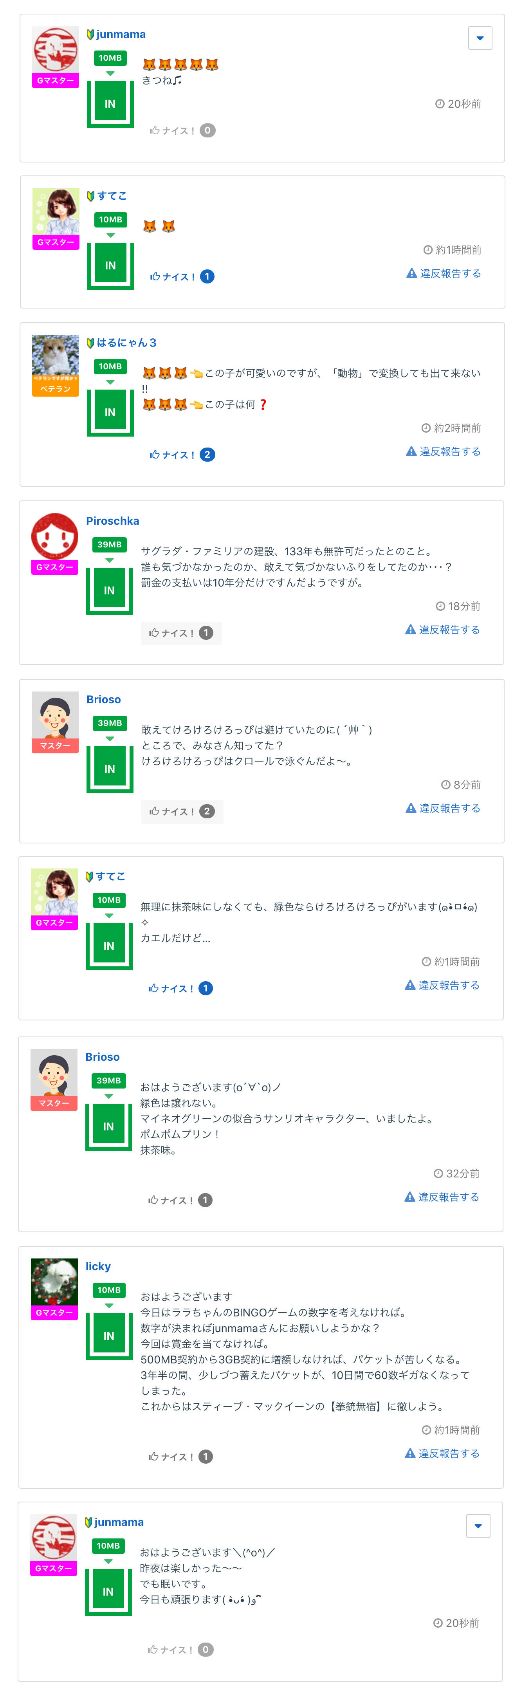Expand dropdown on junmama's good-morning post
The image size is (523, 1697).
click(478, 1526)
